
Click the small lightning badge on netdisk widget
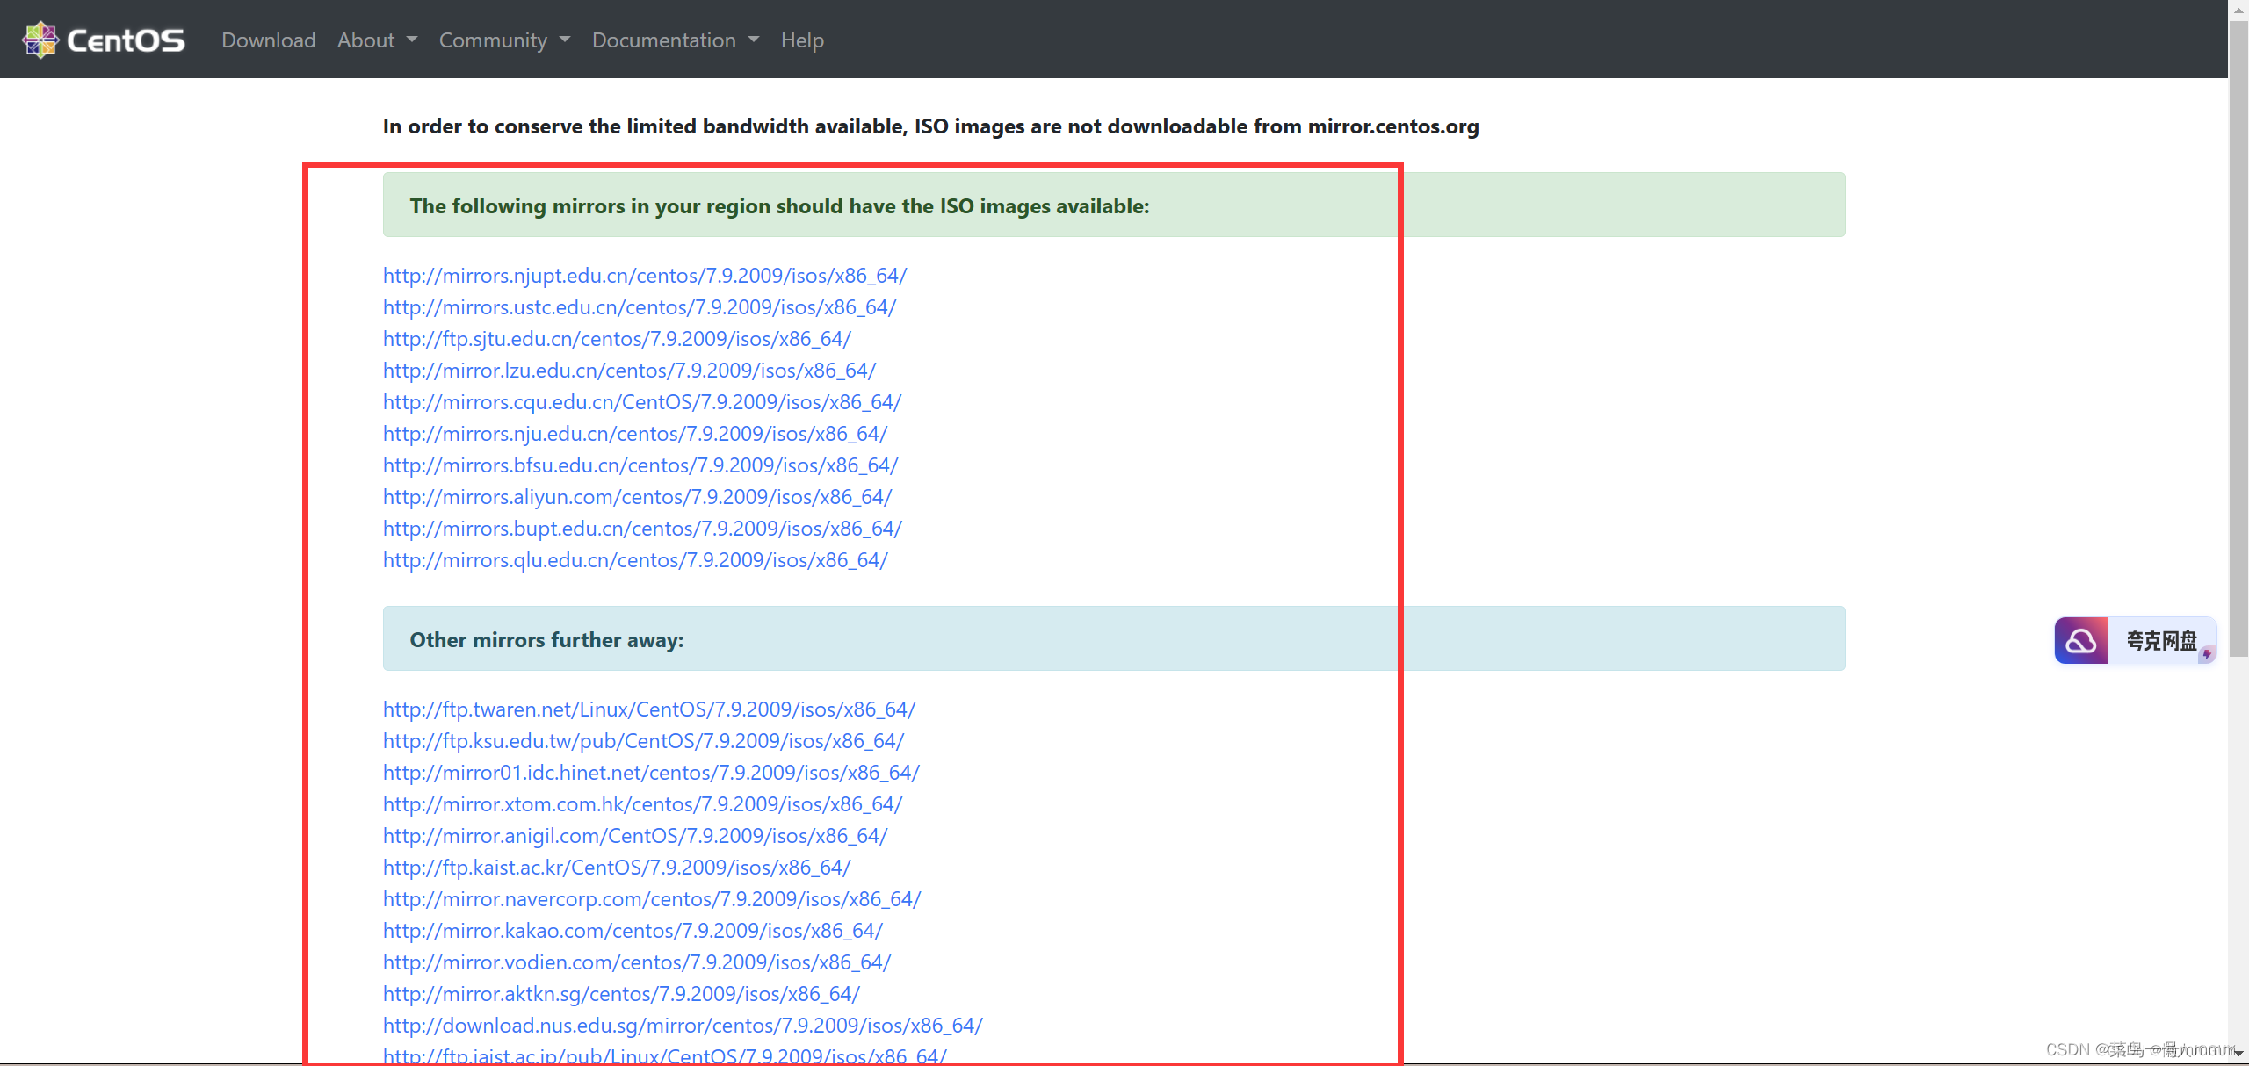(x=2207, y=654)
